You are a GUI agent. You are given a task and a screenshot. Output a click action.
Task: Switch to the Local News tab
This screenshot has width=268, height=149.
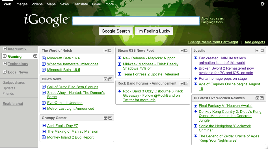18,72
